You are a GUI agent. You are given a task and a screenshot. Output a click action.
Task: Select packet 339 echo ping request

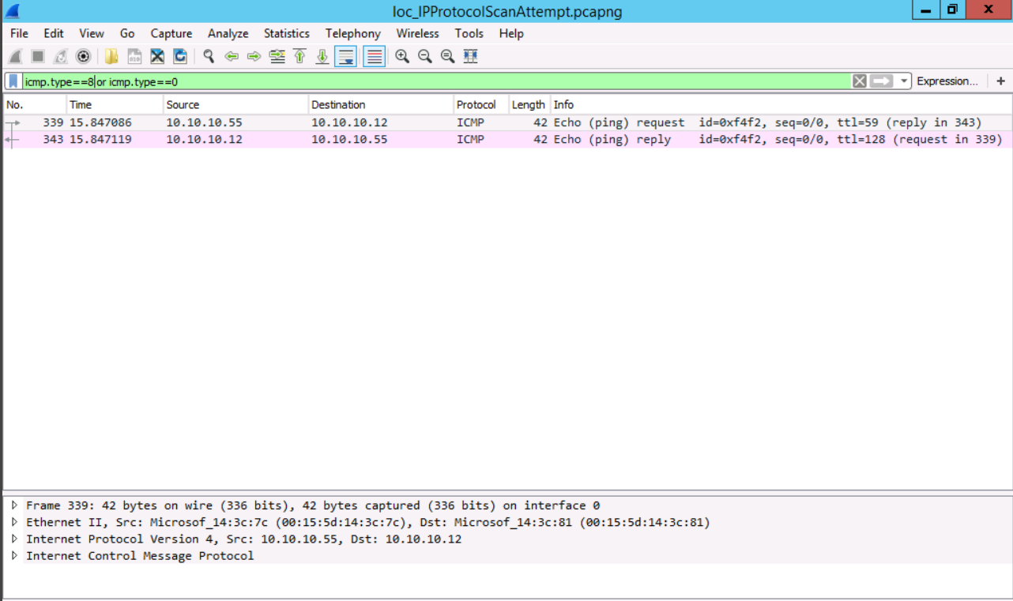[x=507, y=122]
